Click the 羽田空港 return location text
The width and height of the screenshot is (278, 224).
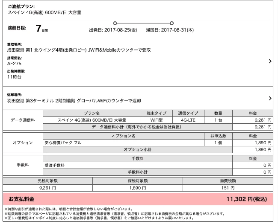(x=74, y=101)
